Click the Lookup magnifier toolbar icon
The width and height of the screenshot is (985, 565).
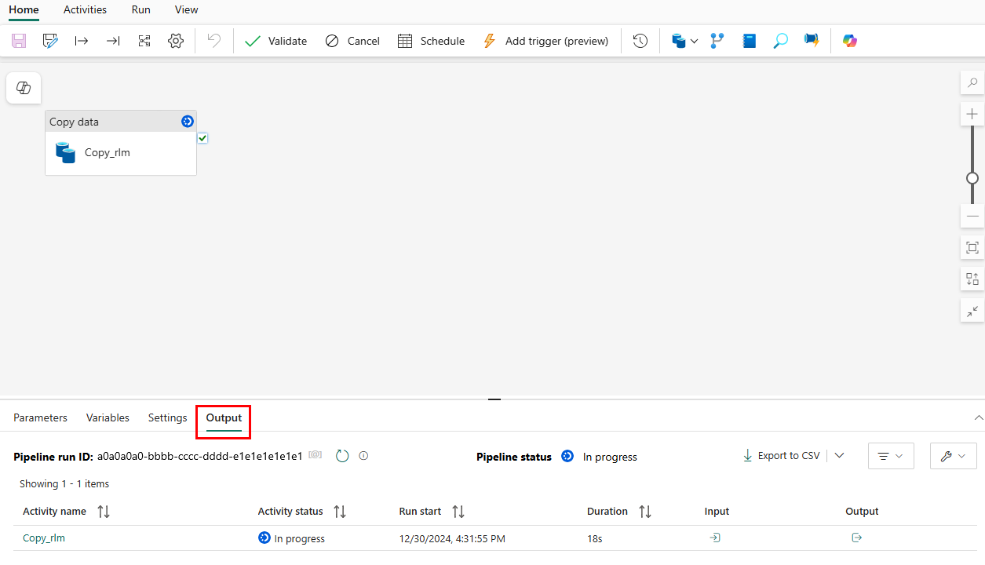780,41
